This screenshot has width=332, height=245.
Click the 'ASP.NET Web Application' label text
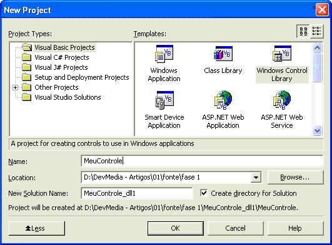click(223, 121)
